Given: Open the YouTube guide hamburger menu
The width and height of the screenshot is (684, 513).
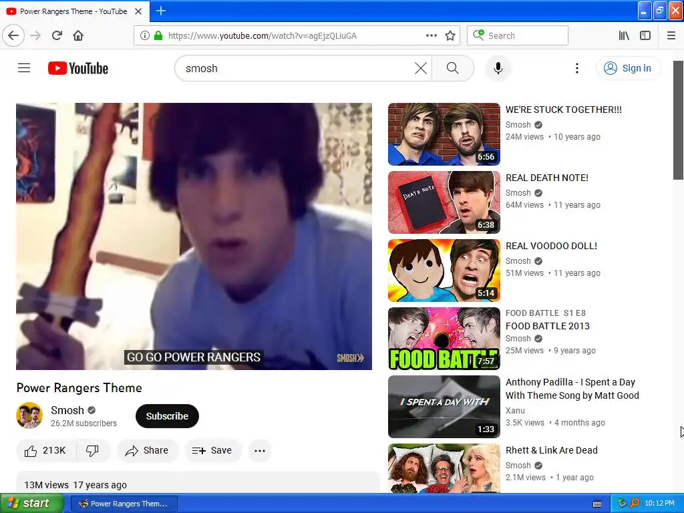Looking at the screenshot, I should (x=24, y=68).
